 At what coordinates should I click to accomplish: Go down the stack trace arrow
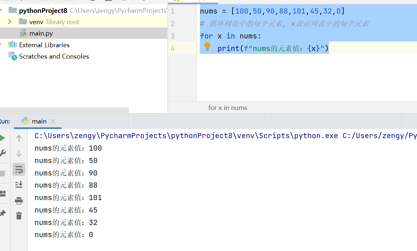(19, 154)
